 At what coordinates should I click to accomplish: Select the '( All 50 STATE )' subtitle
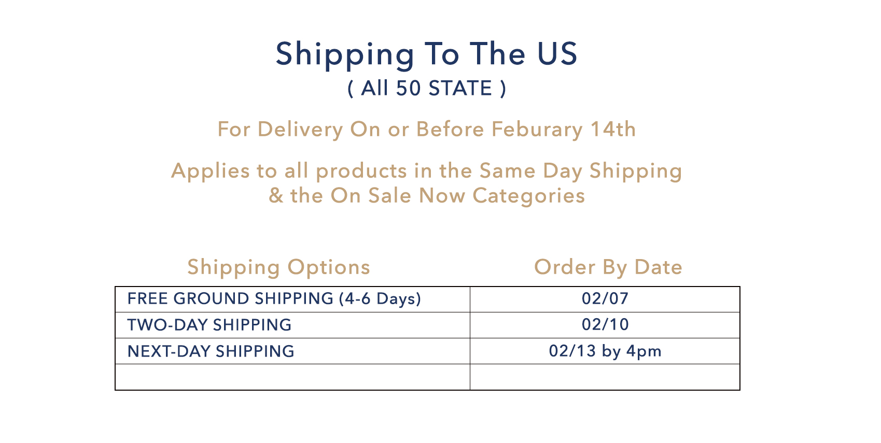pos(426,88)
